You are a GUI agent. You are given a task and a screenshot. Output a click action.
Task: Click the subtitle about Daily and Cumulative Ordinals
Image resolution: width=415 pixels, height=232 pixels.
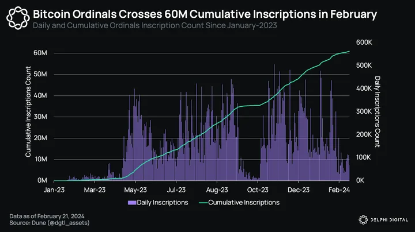click(155, 26)
